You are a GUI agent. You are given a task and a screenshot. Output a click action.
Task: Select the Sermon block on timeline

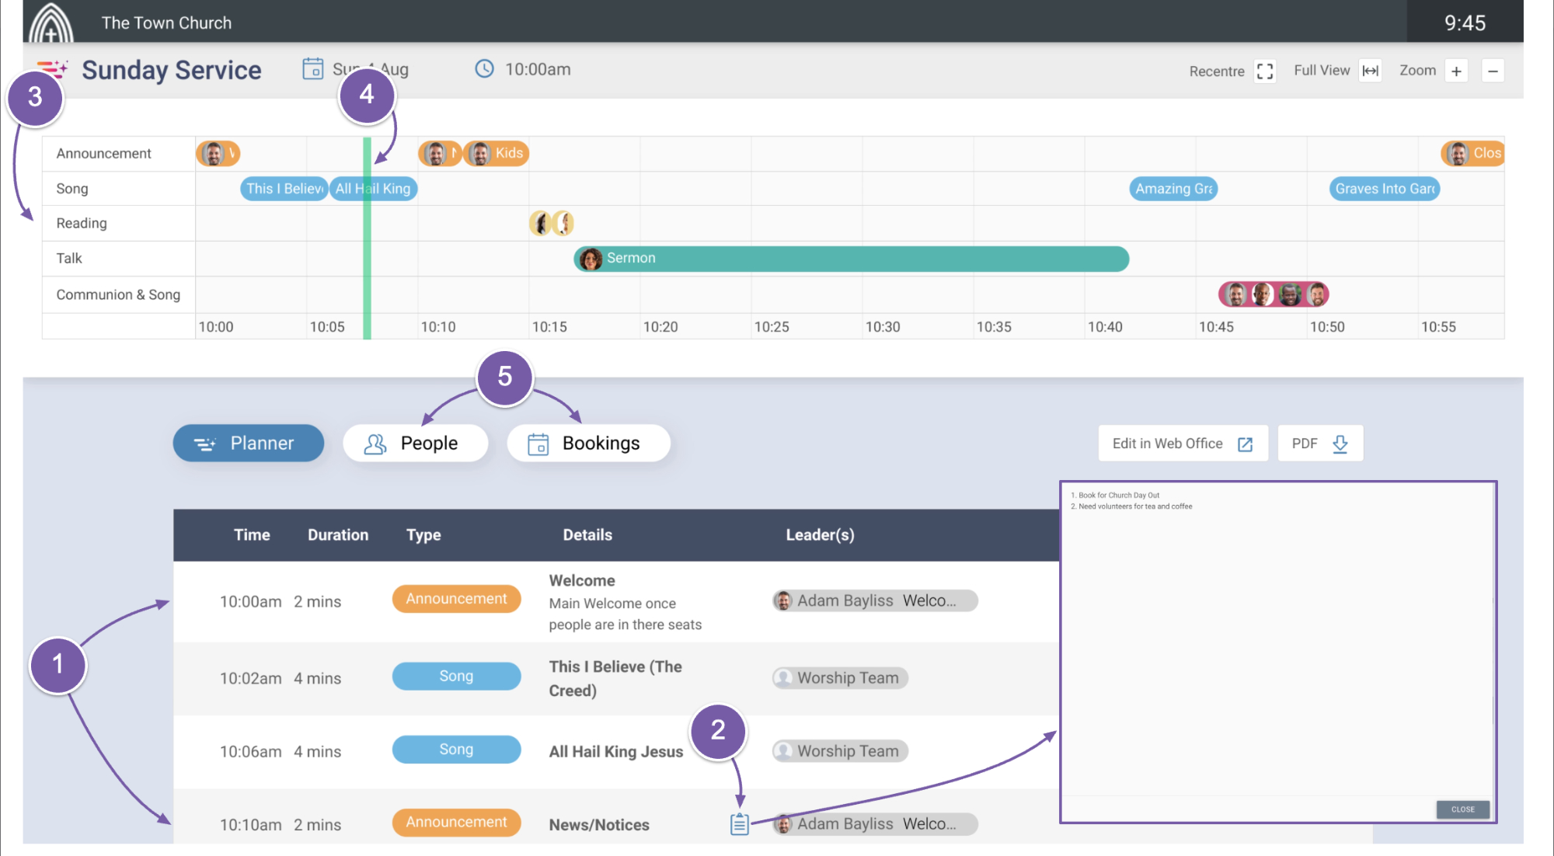pyautogui.click(x=851, y=259)
